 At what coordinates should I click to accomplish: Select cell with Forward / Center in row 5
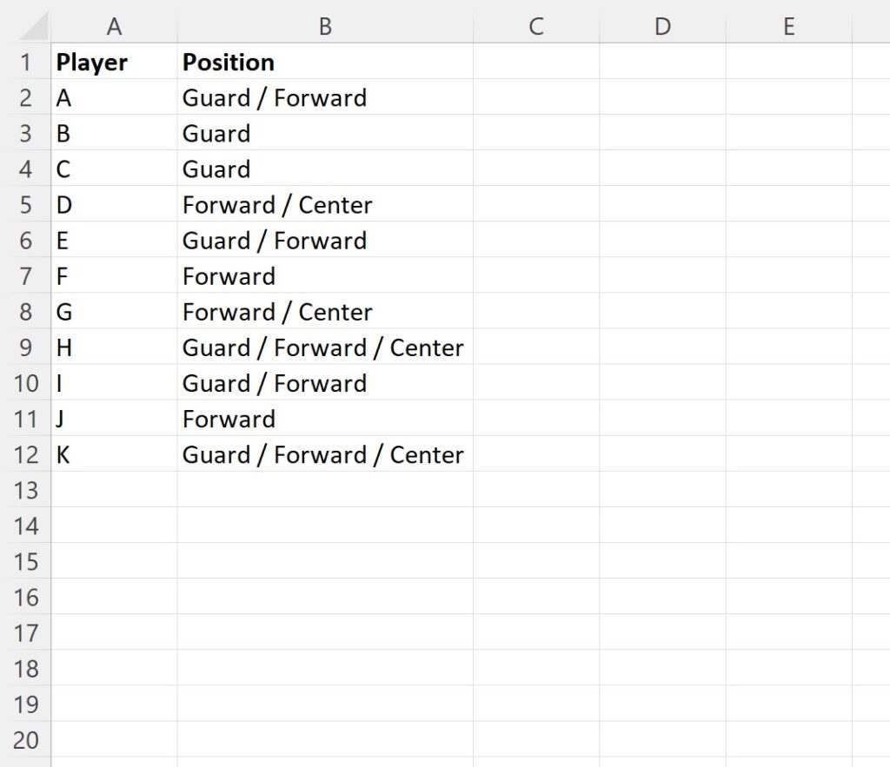click(325, 205)
